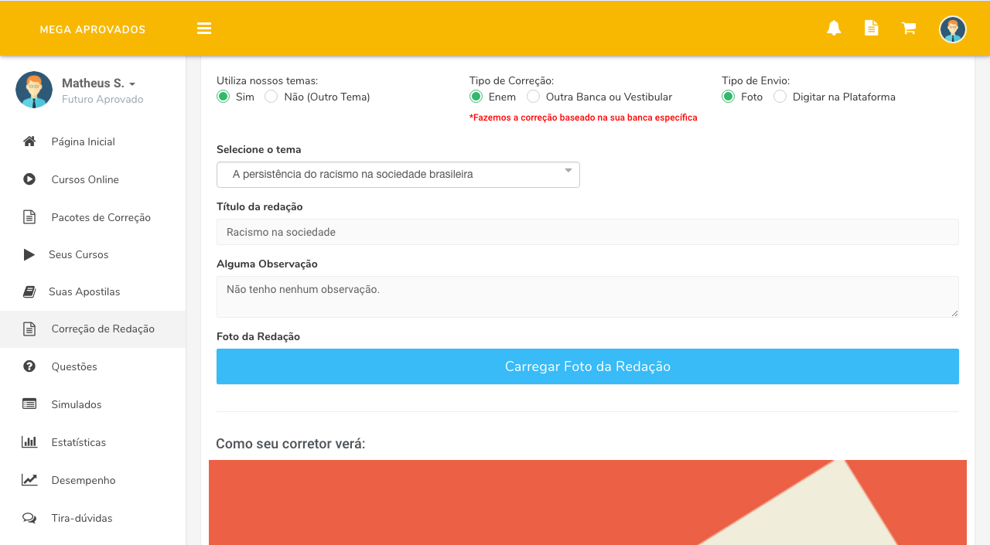Screen dimensions: 990x545
Task: Expand the Matheus S. user dropdown caret
Action: (x=132, y=83)
